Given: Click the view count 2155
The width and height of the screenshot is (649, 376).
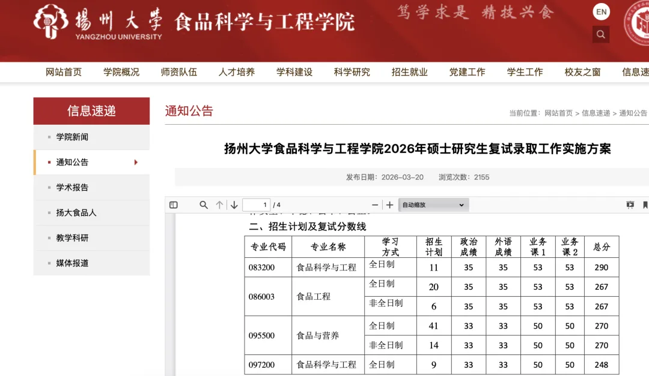Looking at the screenshot, I should point(481,178).
